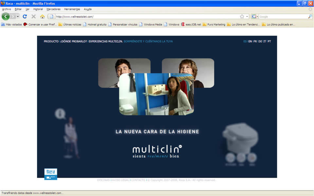Click the search magnifier icon
314x196 pixels.
[310, 17]
